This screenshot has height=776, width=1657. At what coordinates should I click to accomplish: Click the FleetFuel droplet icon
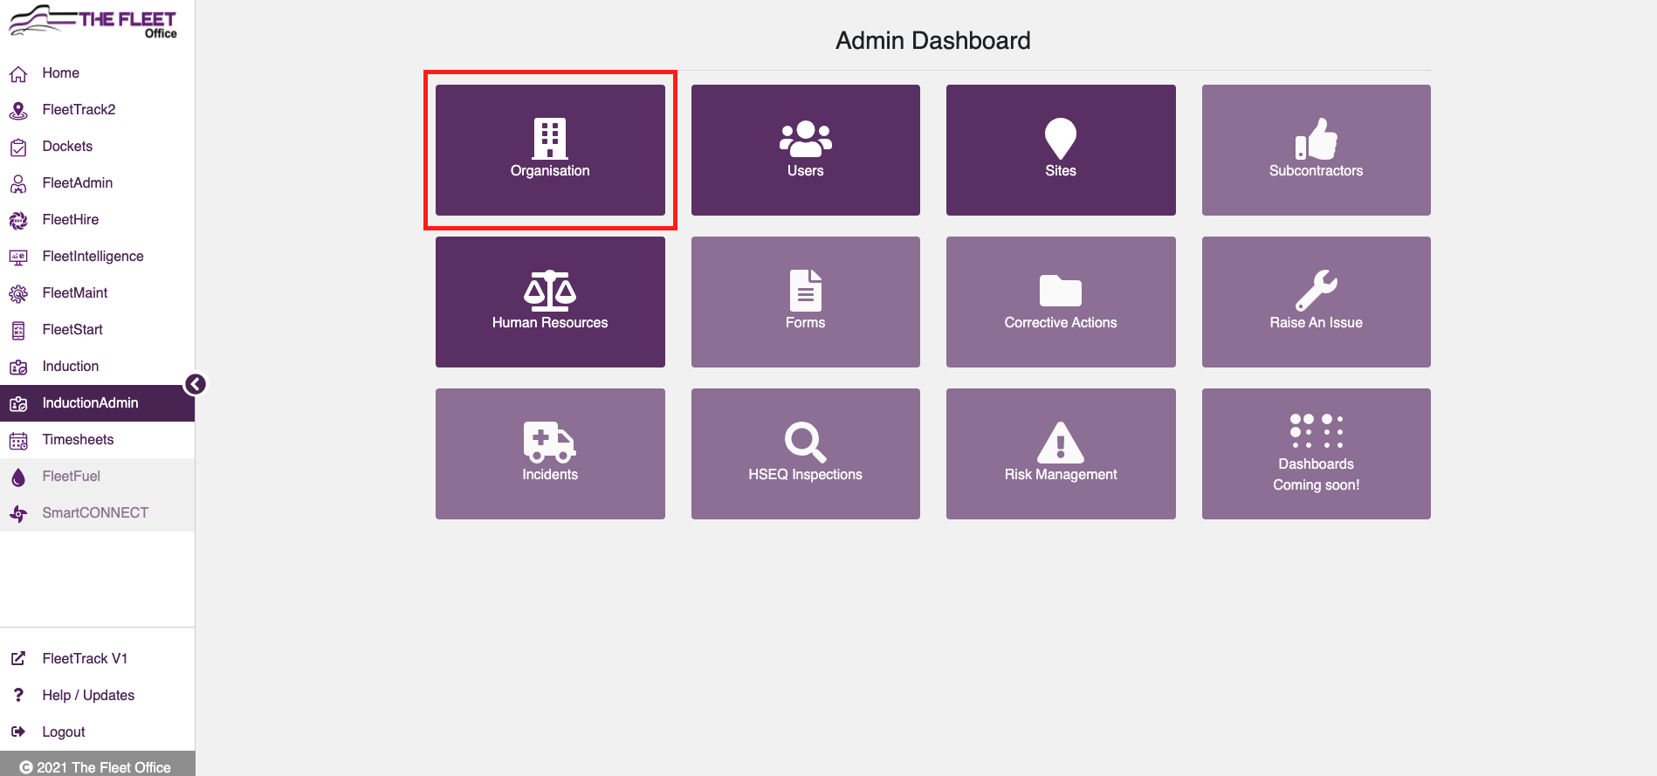point(18,477)
